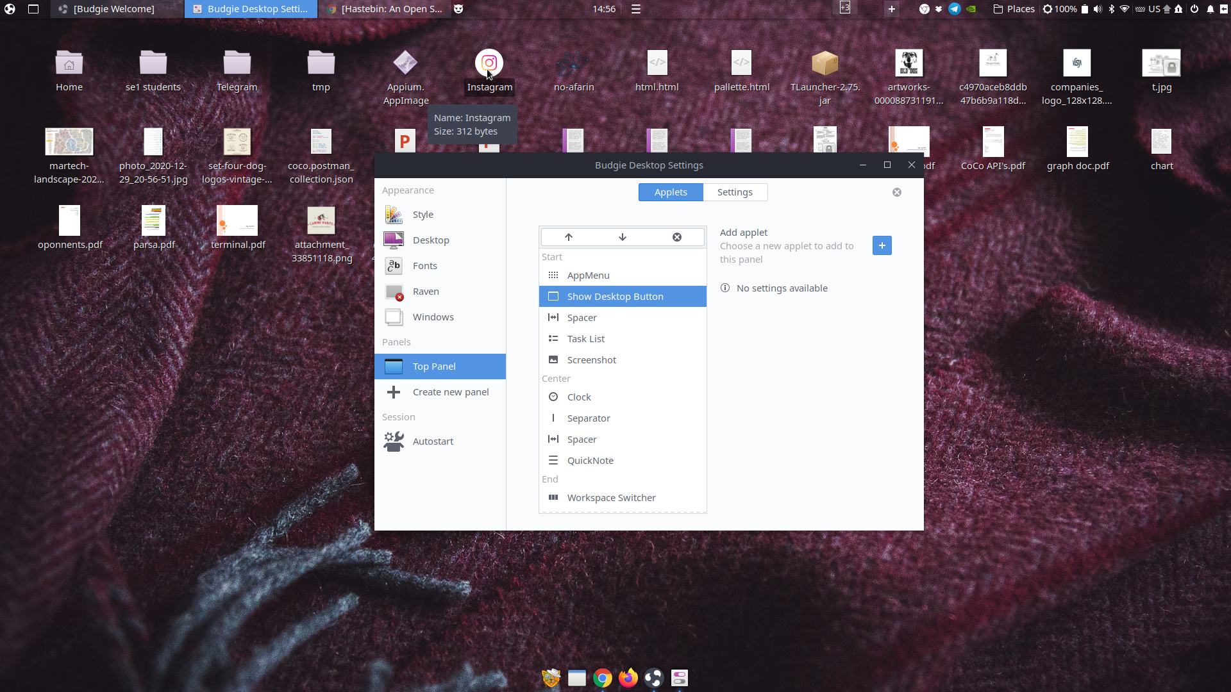
Task: Move selected applet down with arrow button
Action: (623, 237)
